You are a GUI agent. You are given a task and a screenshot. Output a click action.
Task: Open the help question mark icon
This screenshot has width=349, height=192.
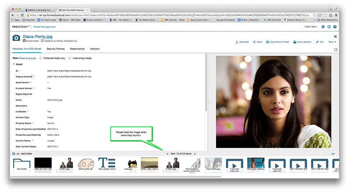pyautogui.click(x=335, y=27)
